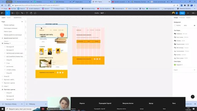Open the Доработанный прототип page
Viewport: 197px width, 111px height.
(x=11, y=38)
